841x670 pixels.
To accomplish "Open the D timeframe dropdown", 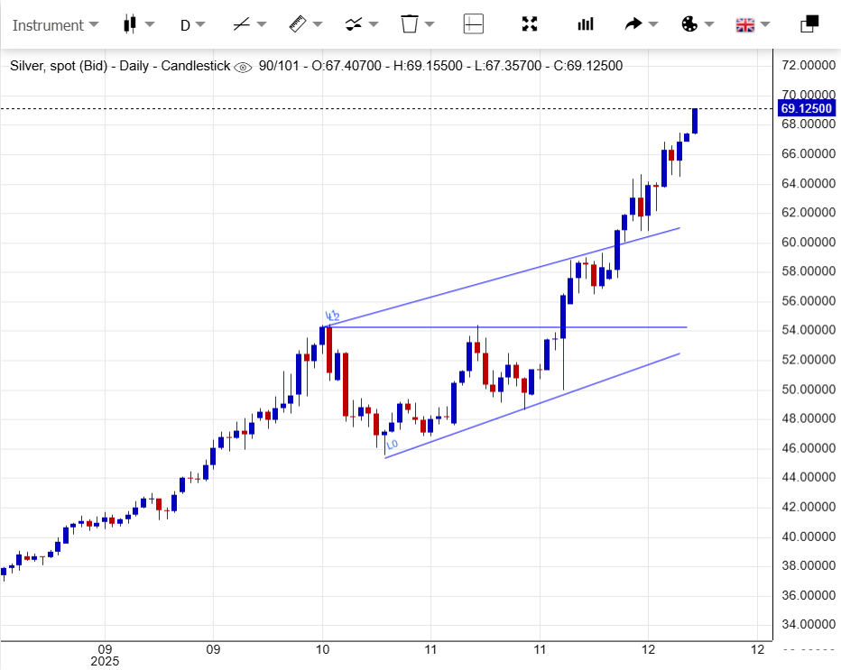I will click(192, 24).
